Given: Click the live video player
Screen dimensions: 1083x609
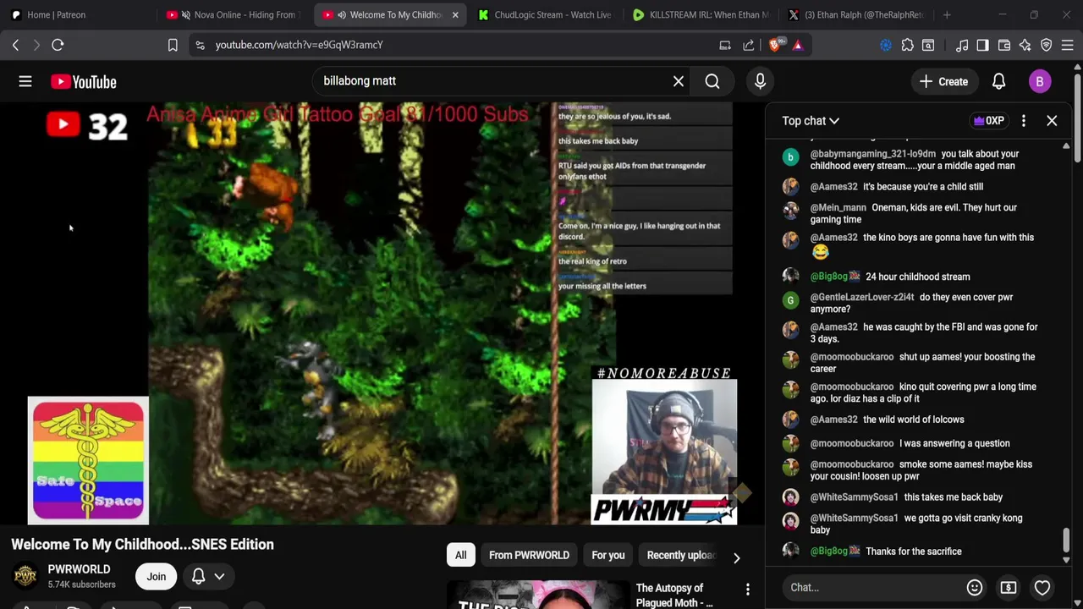Looking at the screenshot, I should point(382,314).
